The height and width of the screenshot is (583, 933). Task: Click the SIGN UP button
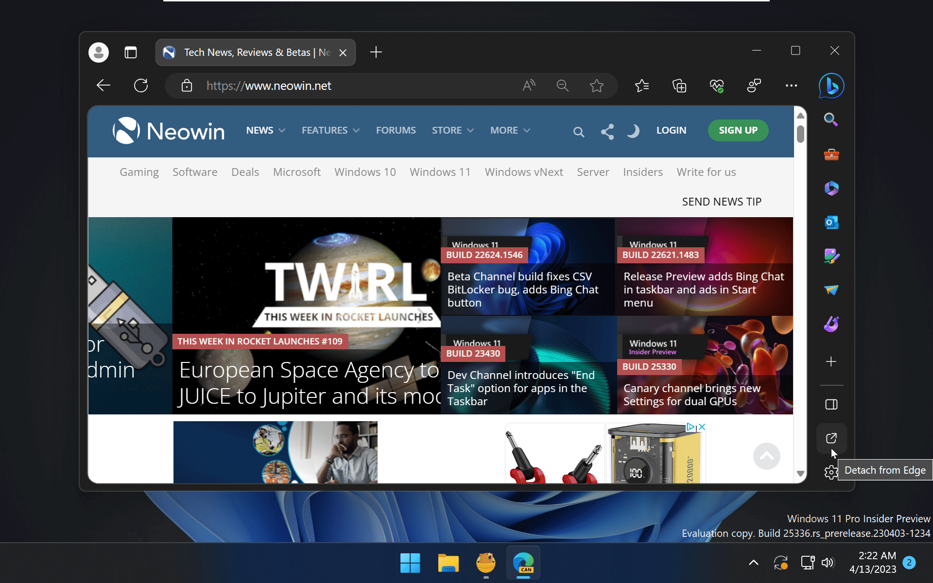(x=738, y=130)
